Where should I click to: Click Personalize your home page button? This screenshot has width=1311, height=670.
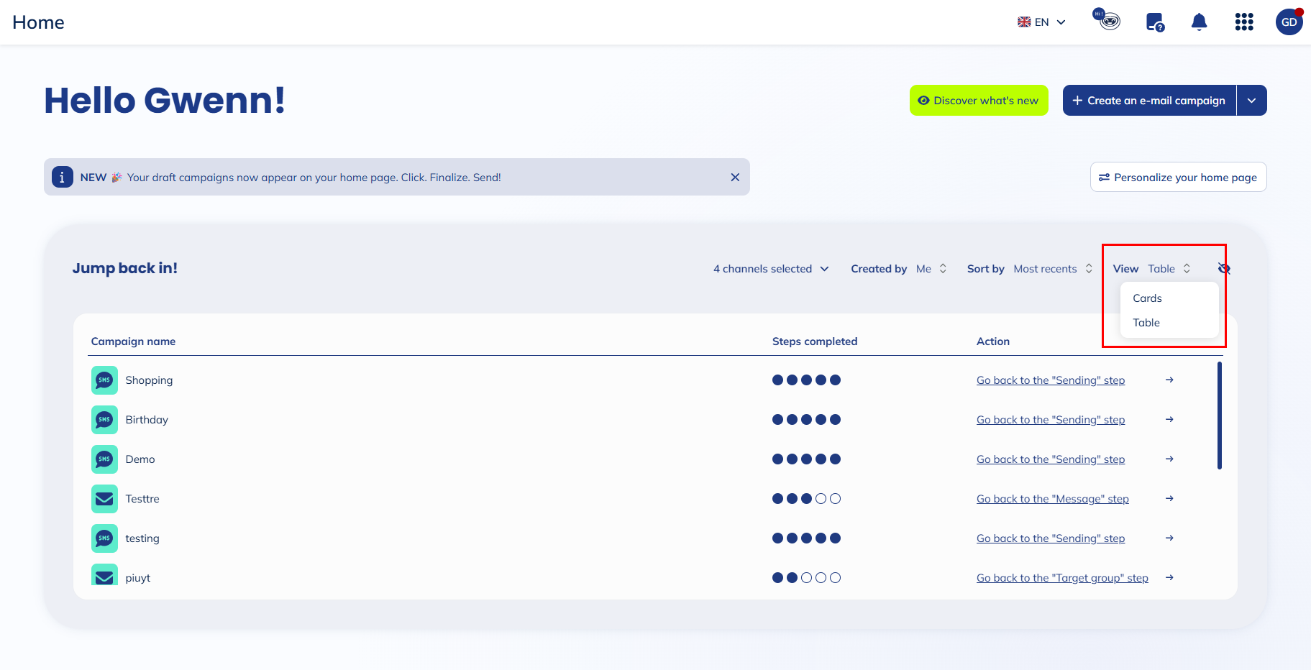coord(1178,178)
